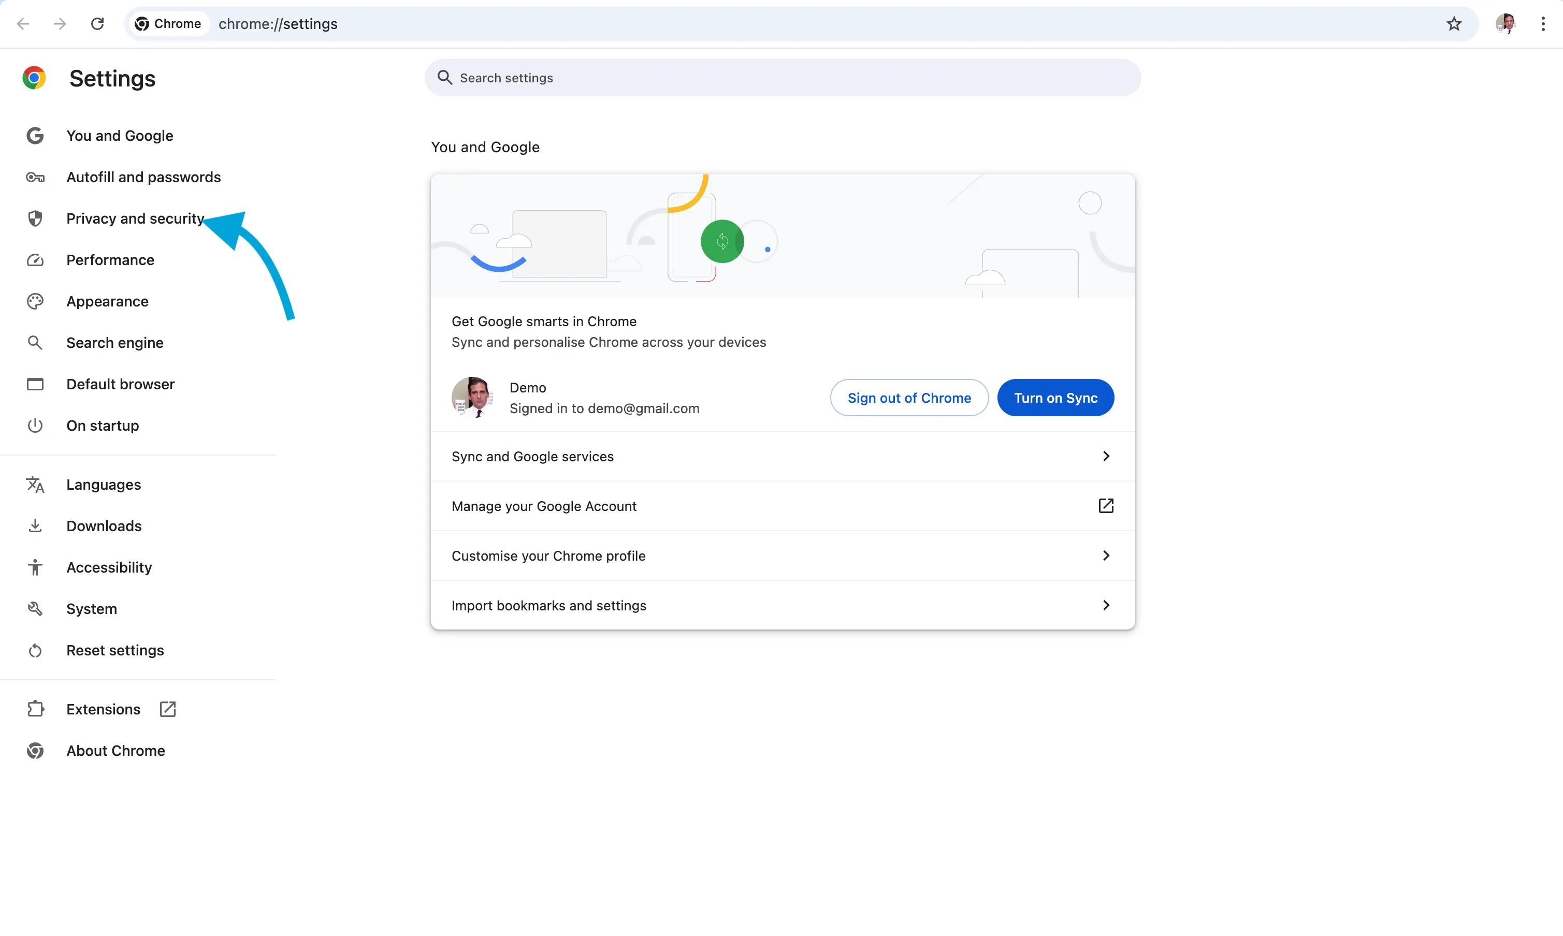This screenshot has height=936, width=1563.
Task: Click the browser forward arrow
Action: click(x=60, y=24)
